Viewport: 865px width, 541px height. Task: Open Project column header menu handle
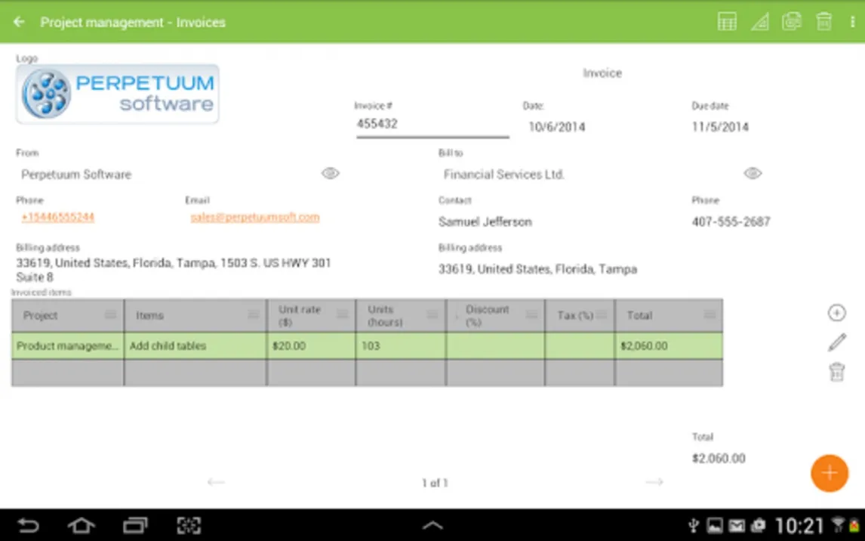point(110,315)
